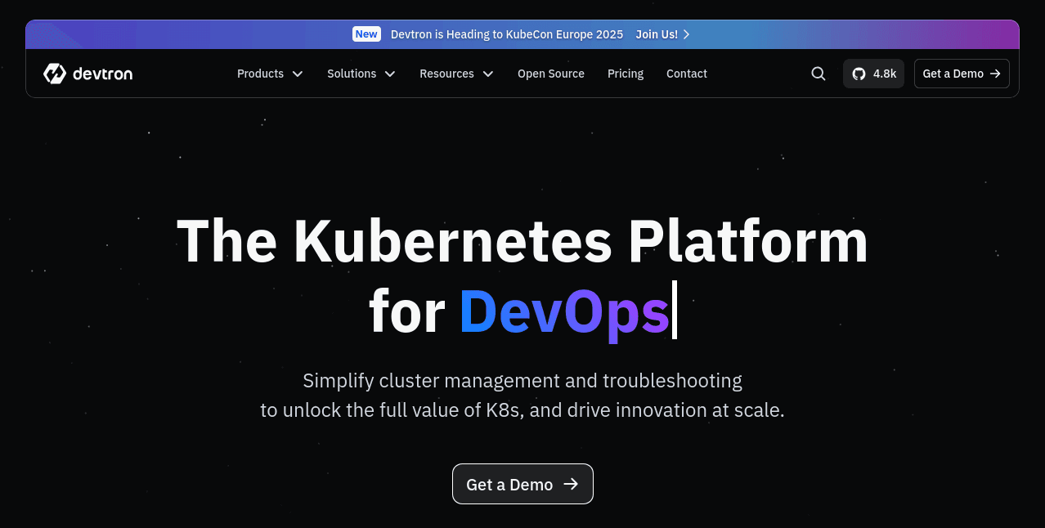1045x528 pixels.
Task: Expand the Products chevron
Action: [298, 74]
